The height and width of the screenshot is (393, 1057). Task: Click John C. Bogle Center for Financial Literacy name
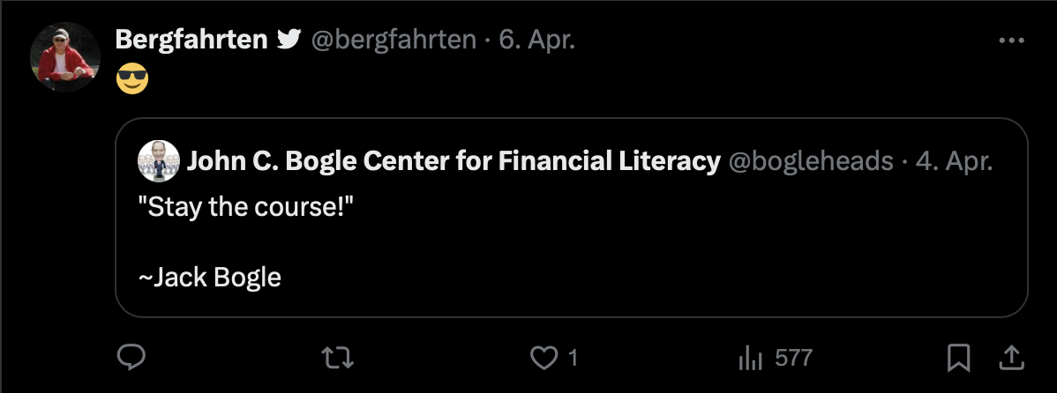[x=454, y=161]
